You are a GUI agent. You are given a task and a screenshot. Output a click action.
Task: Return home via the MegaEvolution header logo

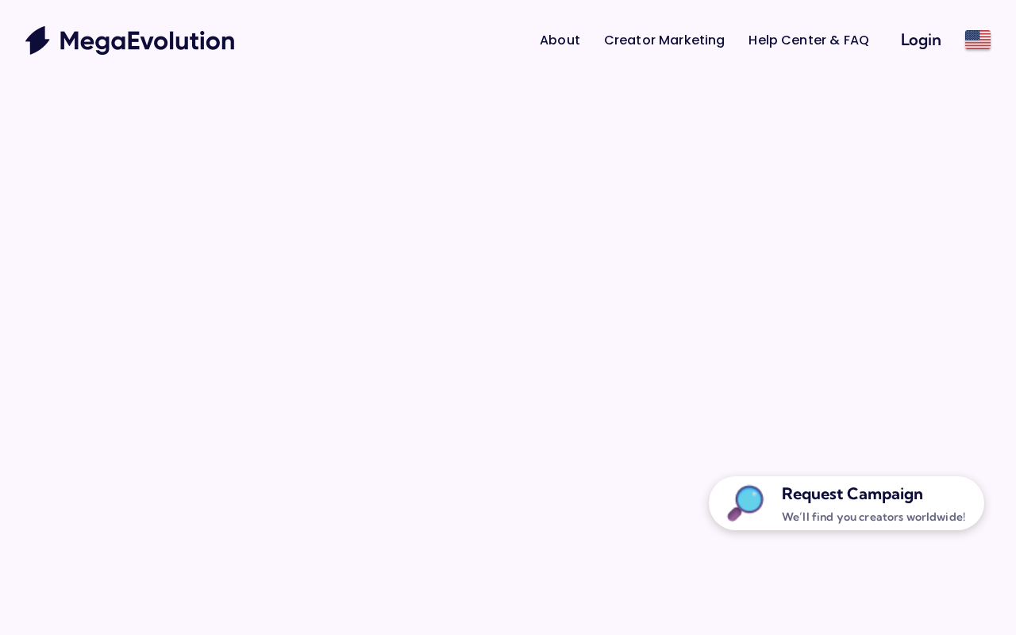129,40
